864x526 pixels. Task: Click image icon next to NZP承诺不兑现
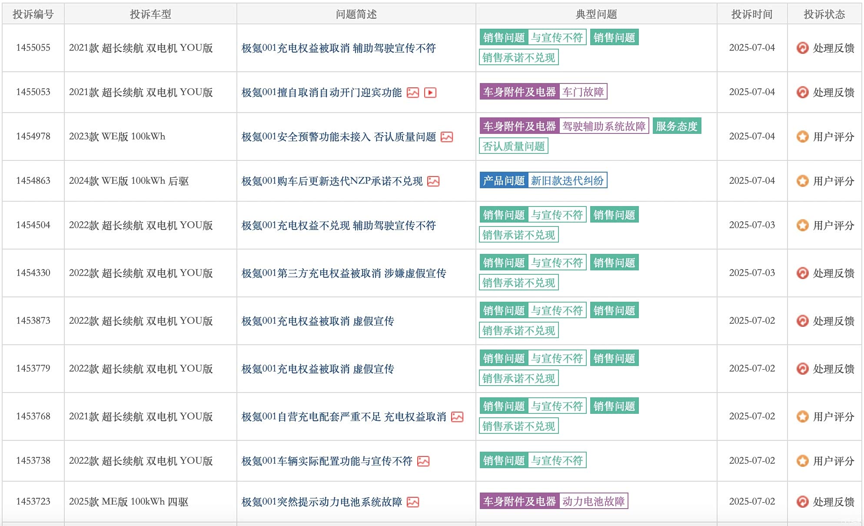pos(433,181)
